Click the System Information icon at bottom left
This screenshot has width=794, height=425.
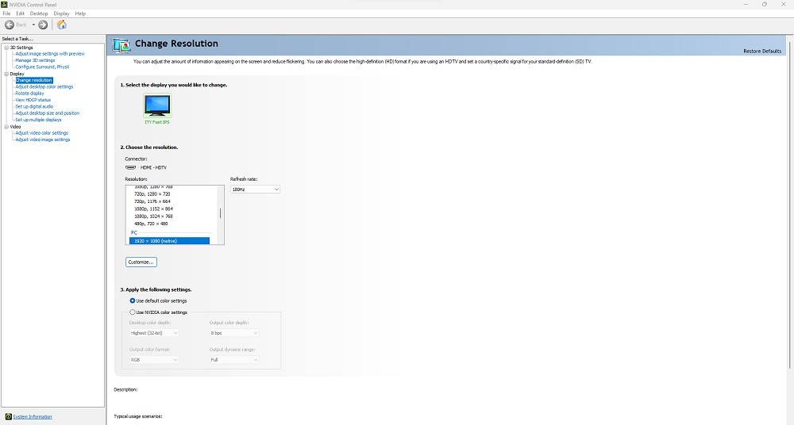coord(8,416)
